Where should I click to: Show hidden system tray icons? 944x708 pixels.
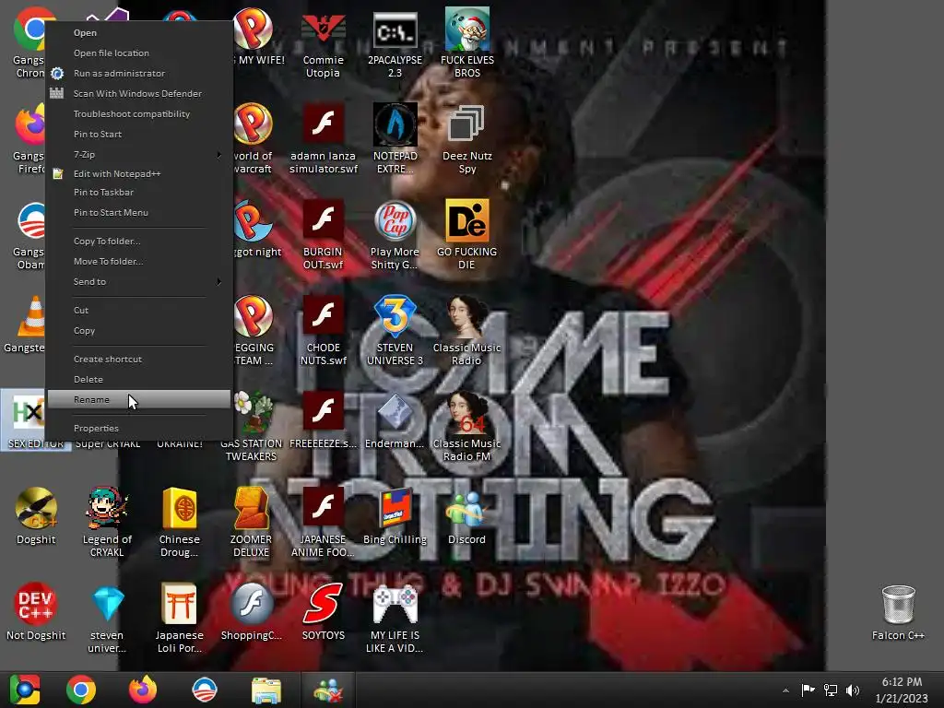785,690
